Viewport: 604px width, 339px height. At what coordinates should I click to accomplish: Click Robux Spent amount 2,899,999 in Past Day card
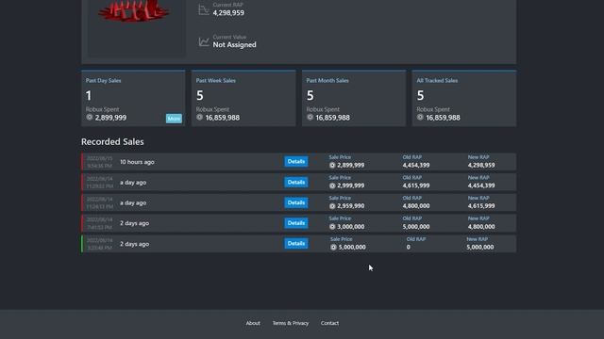[110, 118]
